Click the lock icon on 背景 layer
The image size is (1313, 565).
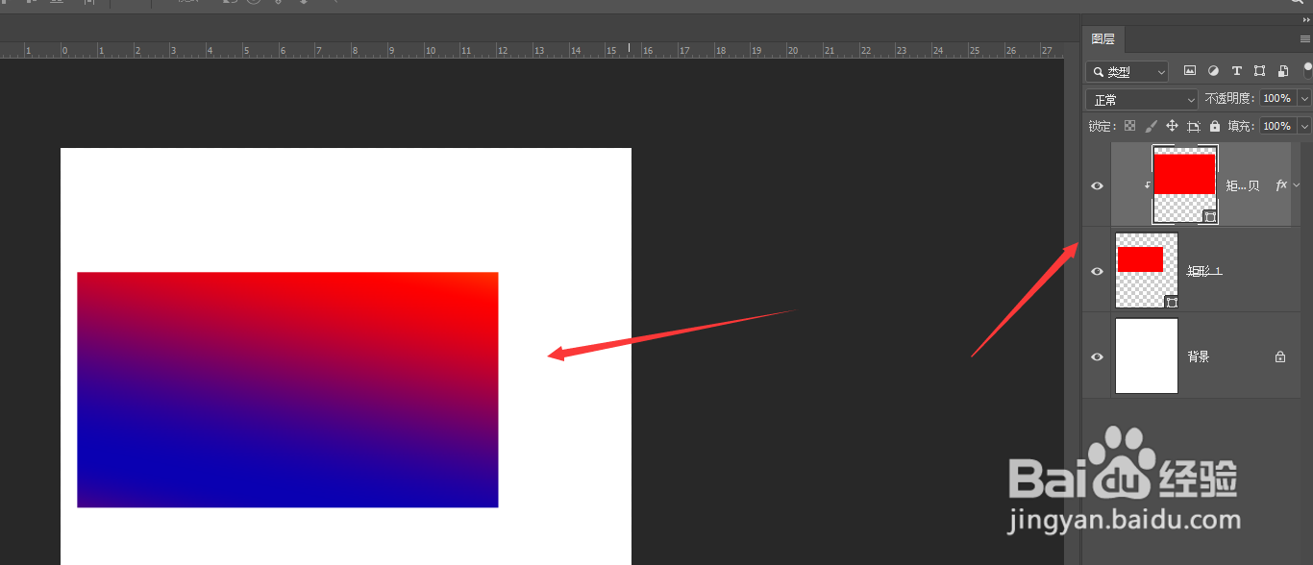click(x=1279, y=356)
